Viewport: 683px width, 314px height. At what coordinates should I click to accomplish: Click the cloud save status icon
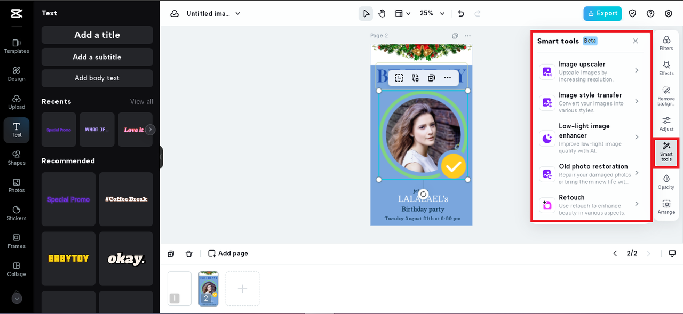coord(174,14)
